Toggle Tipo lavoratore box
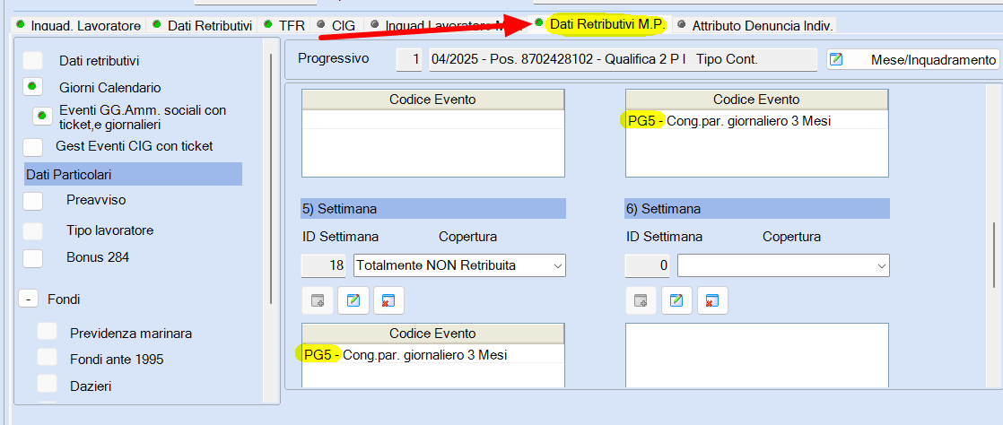The width and height of the screenshot is (1003, 425). pyautogui.click(x=32, y=230)
